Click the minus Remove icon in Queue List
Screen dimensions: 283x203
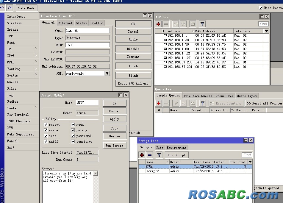tap(166, 103)
